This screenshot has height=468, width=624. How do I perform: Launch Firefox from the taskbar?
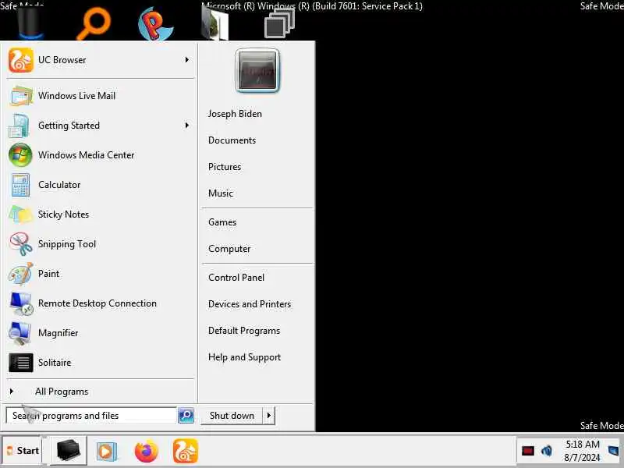point(146,452)
